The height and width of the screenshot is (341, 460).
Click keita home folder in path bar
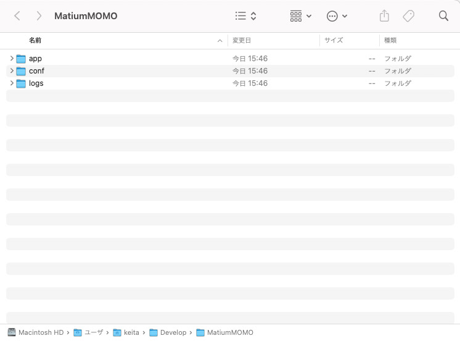[x=126, y=332]
